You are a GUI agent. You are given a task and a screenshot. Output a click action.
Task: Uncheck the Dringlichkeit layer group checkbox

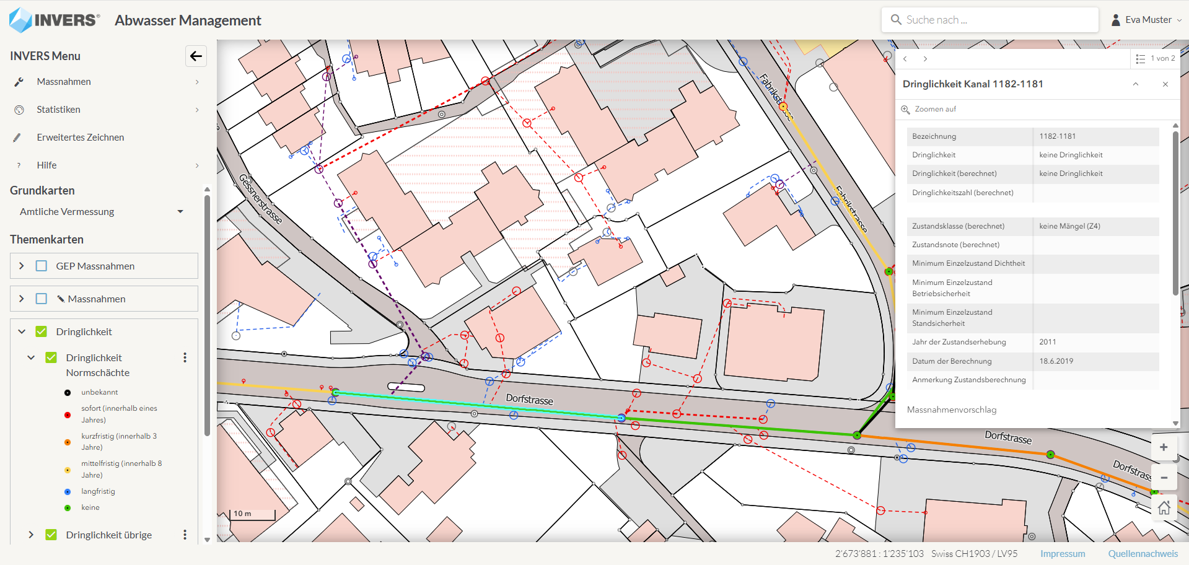[42, 331]
